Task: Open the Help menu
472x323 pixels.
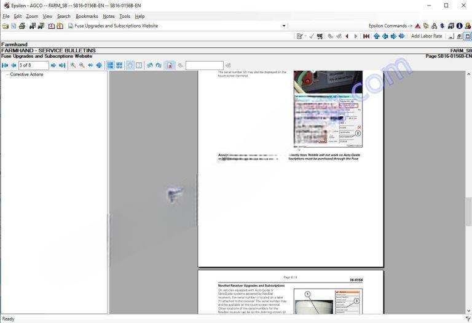Action: [x=140, y=16]
